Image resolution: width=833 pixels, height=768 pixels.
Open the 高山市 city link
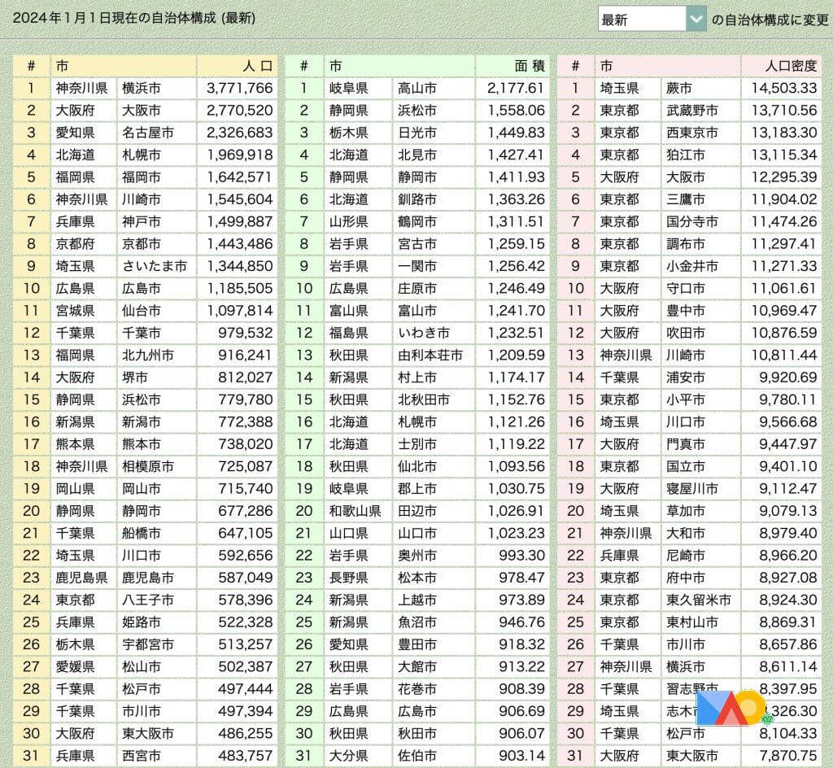point(416,88)
